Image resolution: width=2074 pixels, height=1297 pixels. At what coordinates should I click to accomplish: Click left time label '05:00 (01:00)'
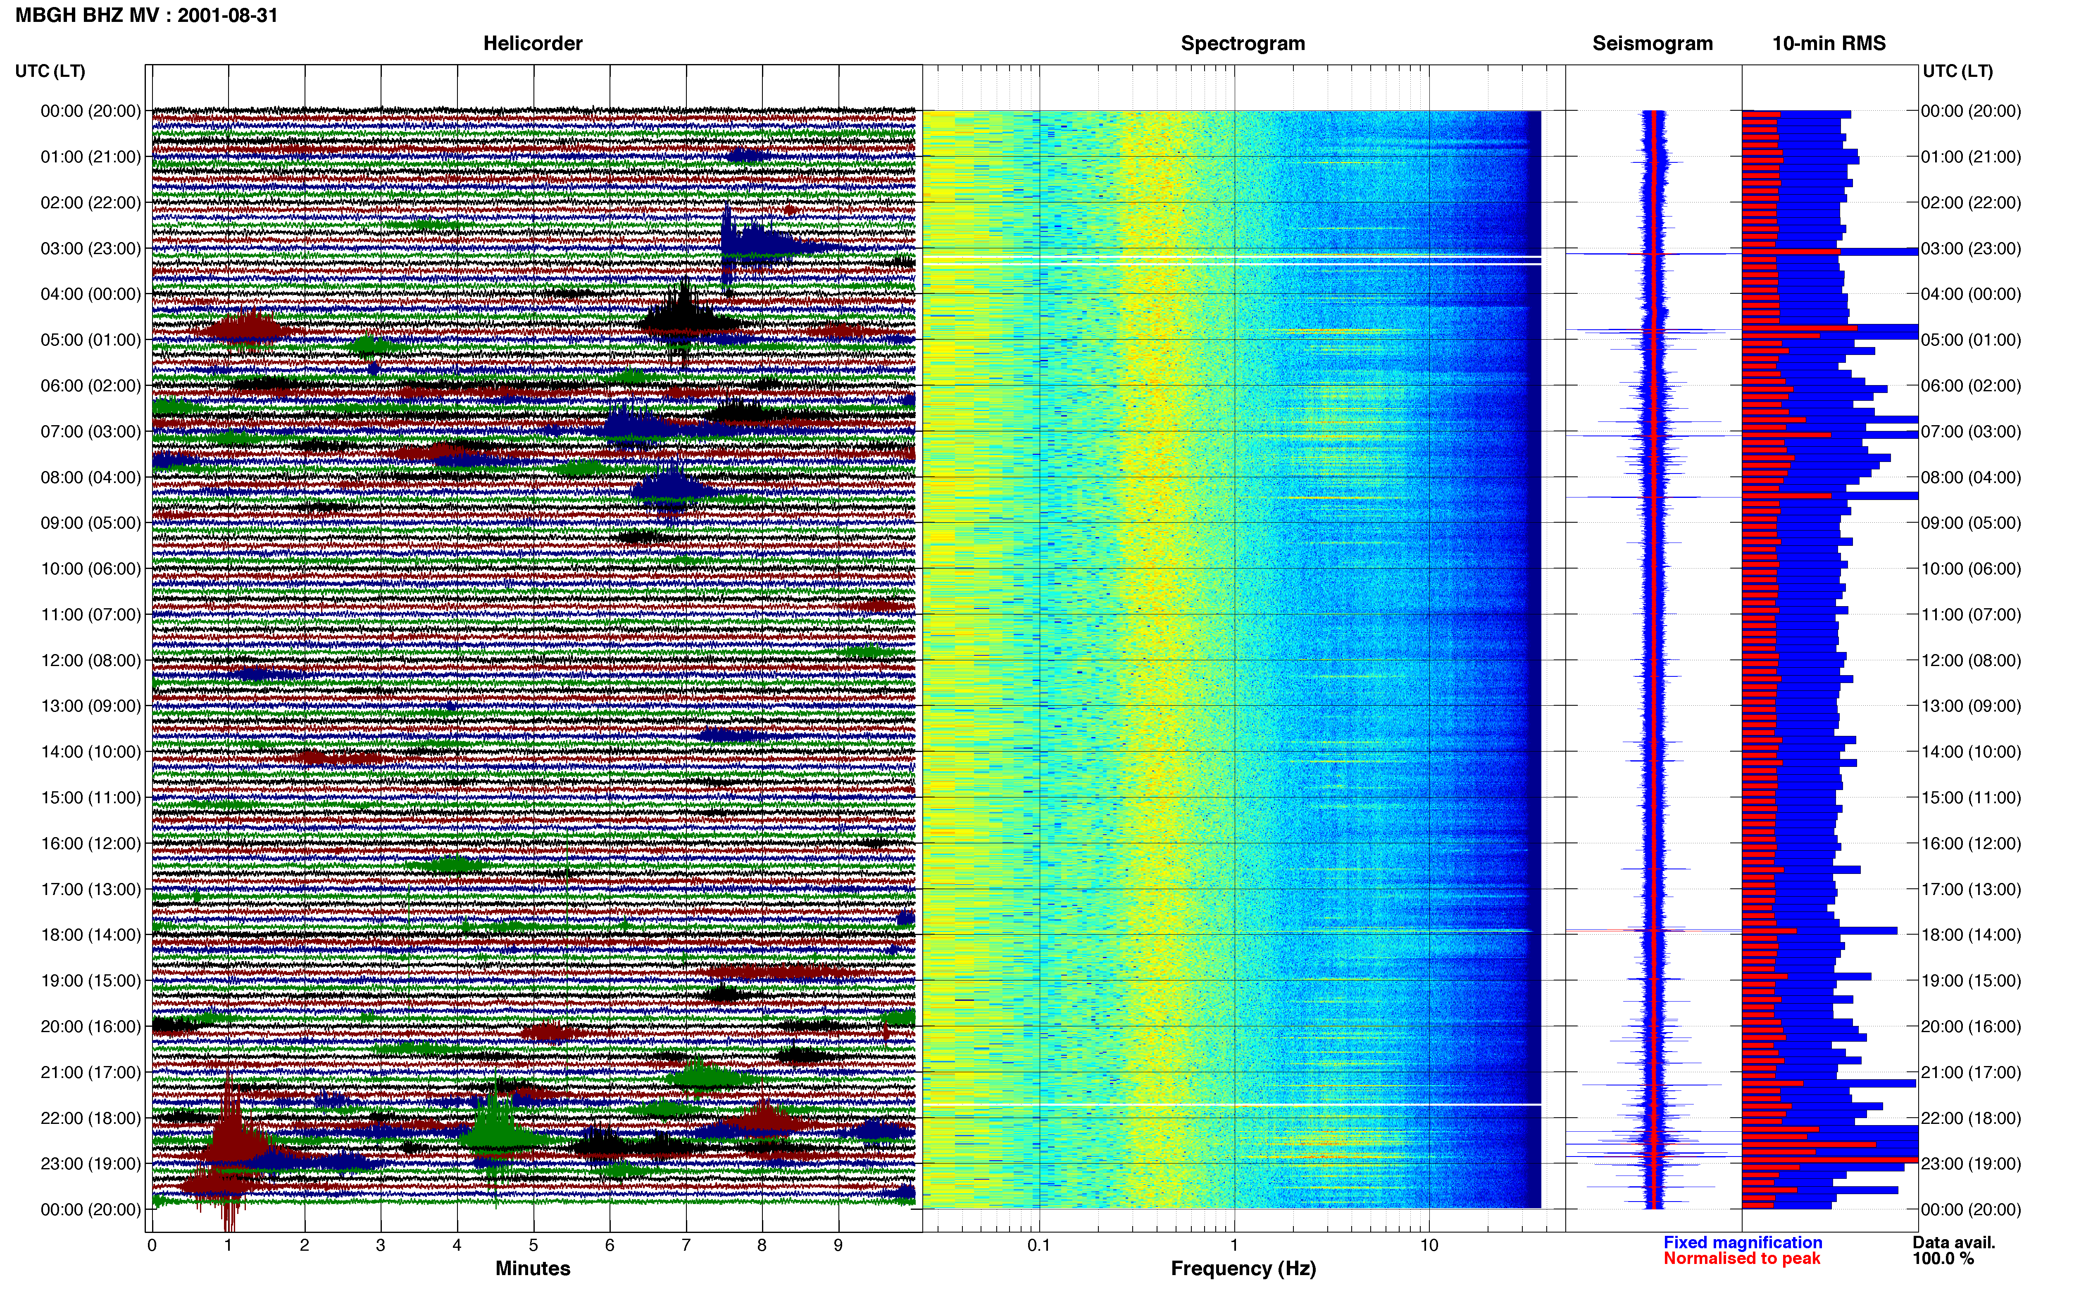91,340
